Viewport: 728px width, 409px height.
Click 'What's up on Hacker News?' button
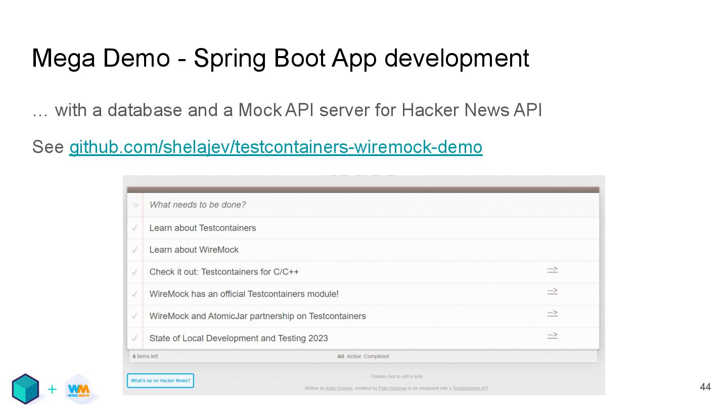[x=160, y=381]
